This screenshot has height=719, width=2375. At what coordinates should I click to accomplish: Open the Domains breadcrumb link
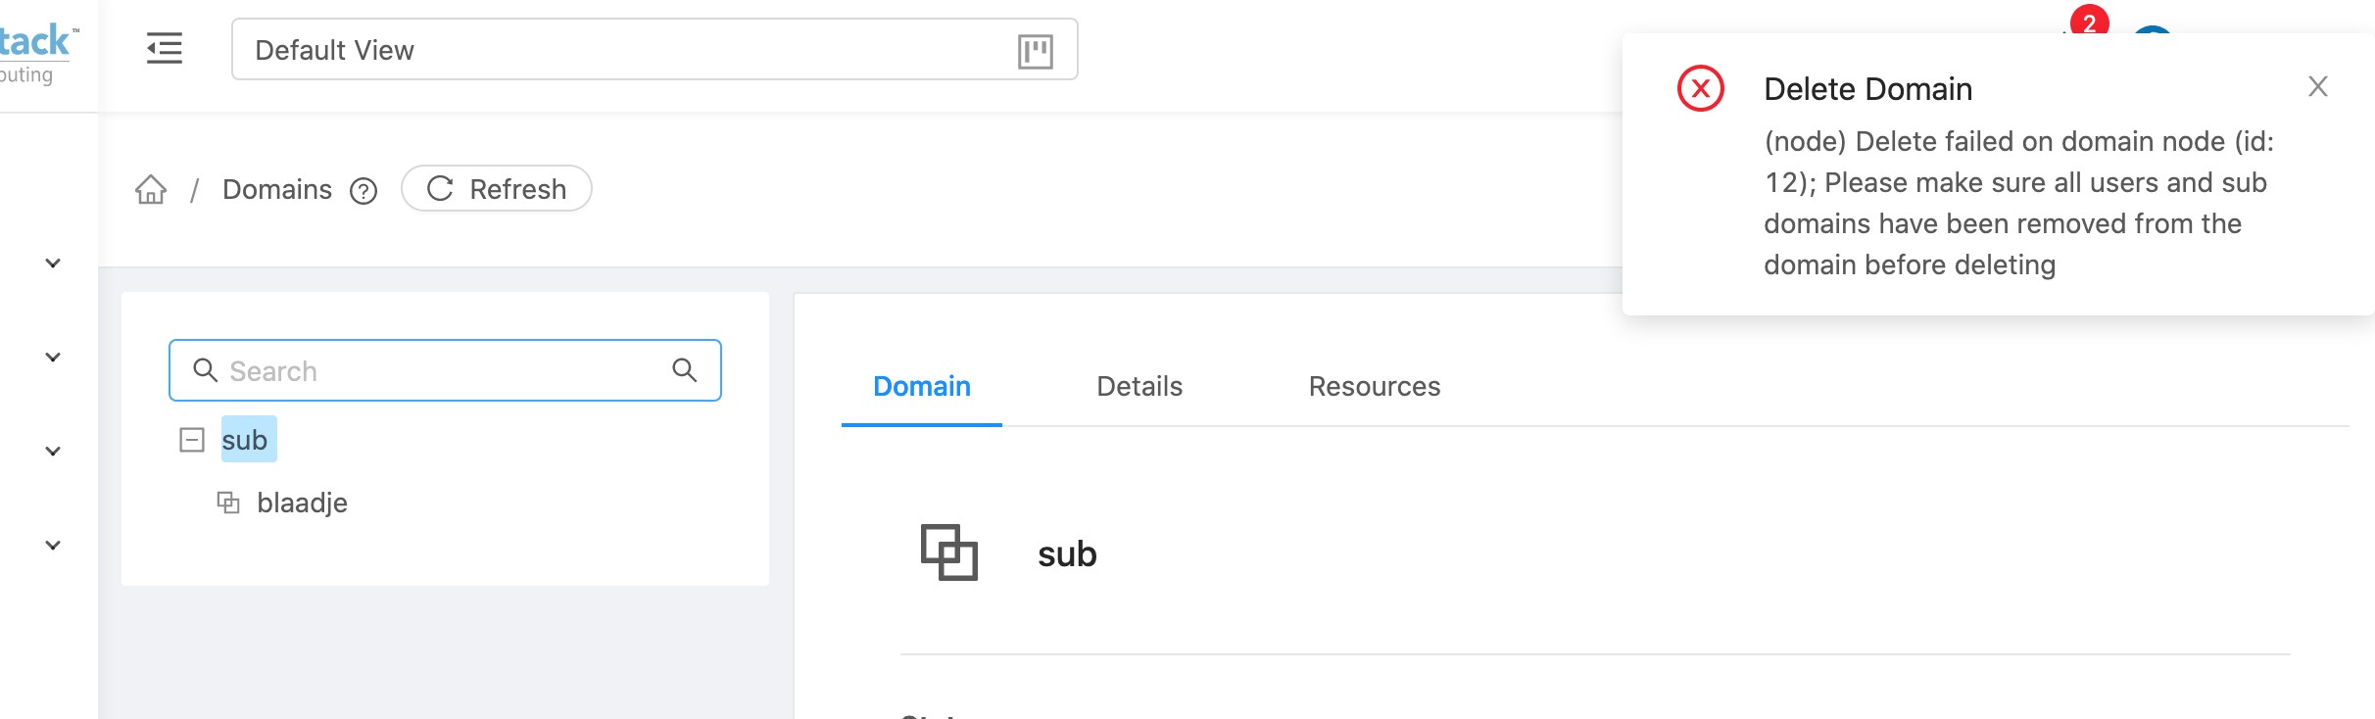coord(276,188)
